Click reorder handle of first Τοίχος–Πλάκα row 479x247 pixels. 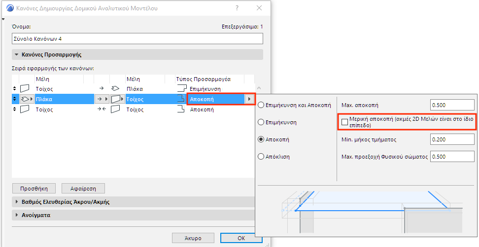pos(14,88)
